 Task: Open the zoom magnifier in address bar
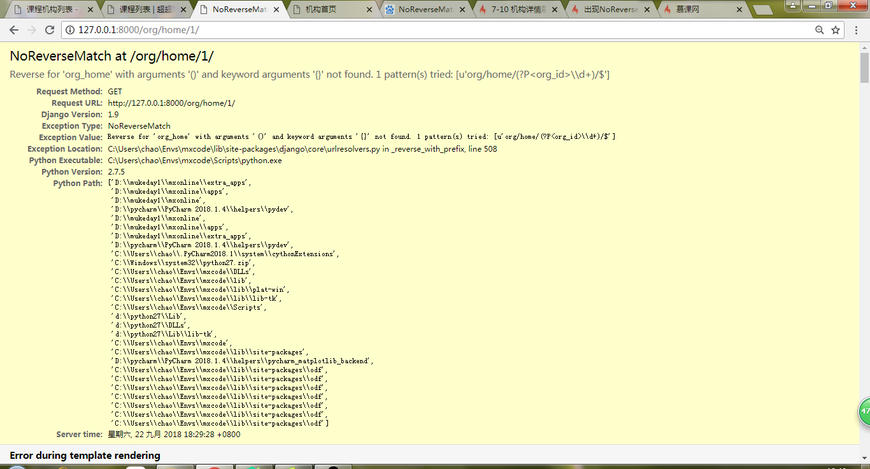[x=820, y=30]
